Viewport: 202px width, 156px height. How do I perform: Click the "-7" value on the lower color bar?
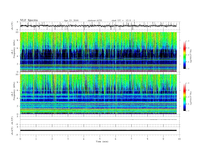click(188, 111)
